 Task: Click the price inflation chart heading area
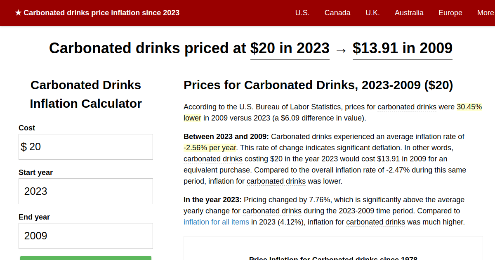click(333, 258)
